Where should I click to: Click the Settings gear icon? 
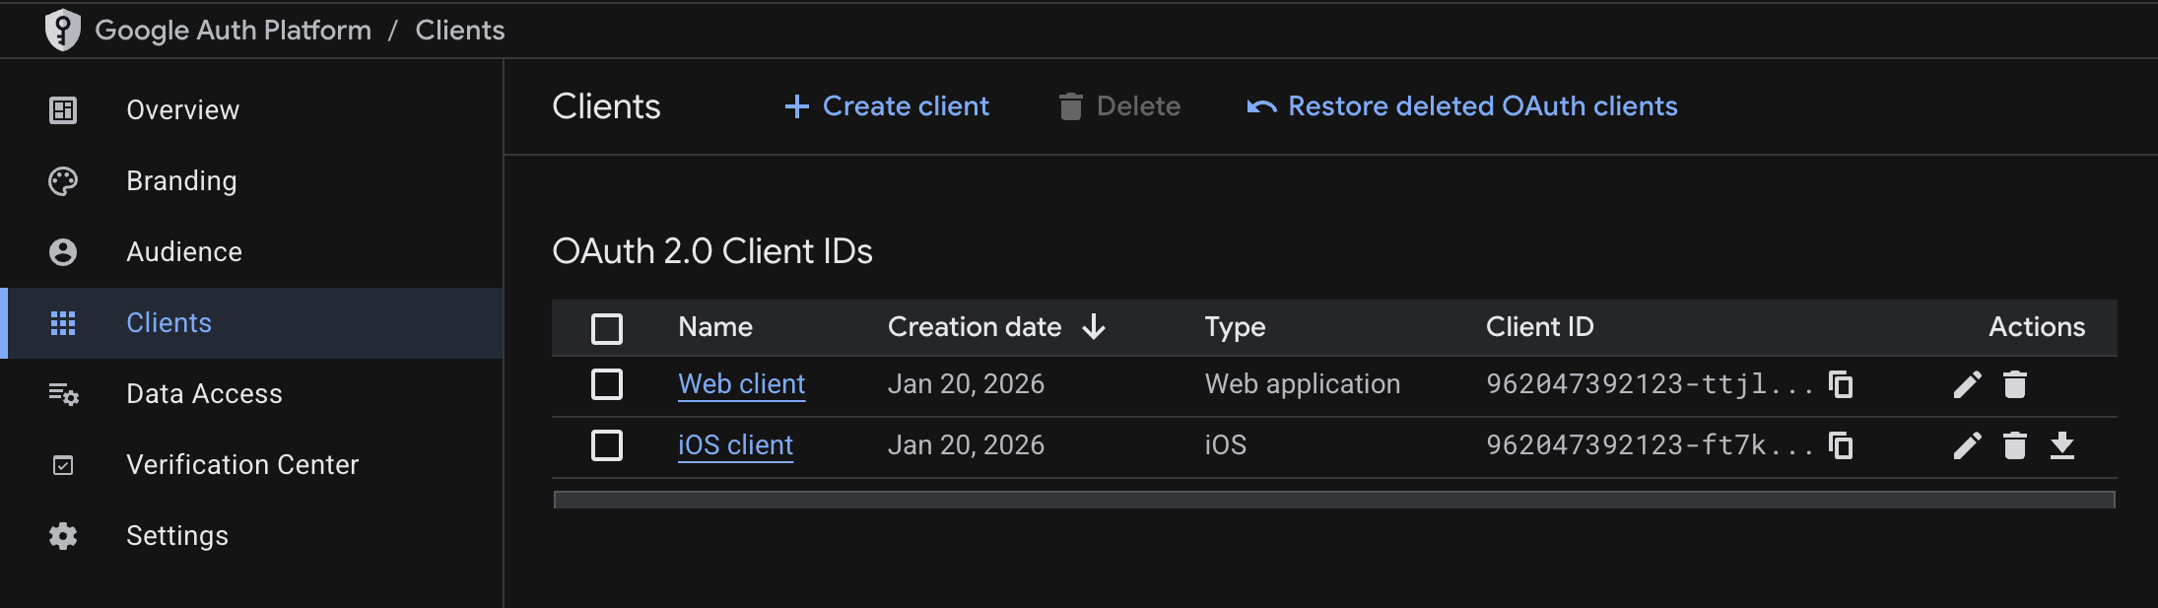63,536
